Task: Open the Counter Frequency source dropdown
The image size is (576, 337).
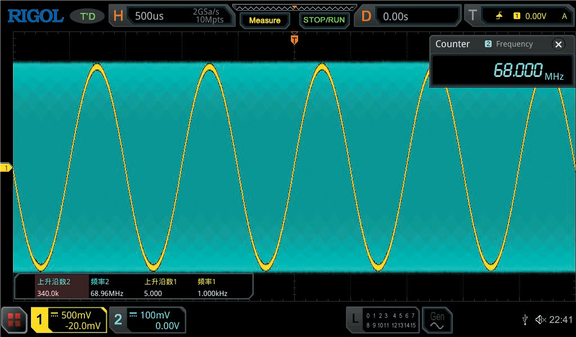Action: point(510,44)
